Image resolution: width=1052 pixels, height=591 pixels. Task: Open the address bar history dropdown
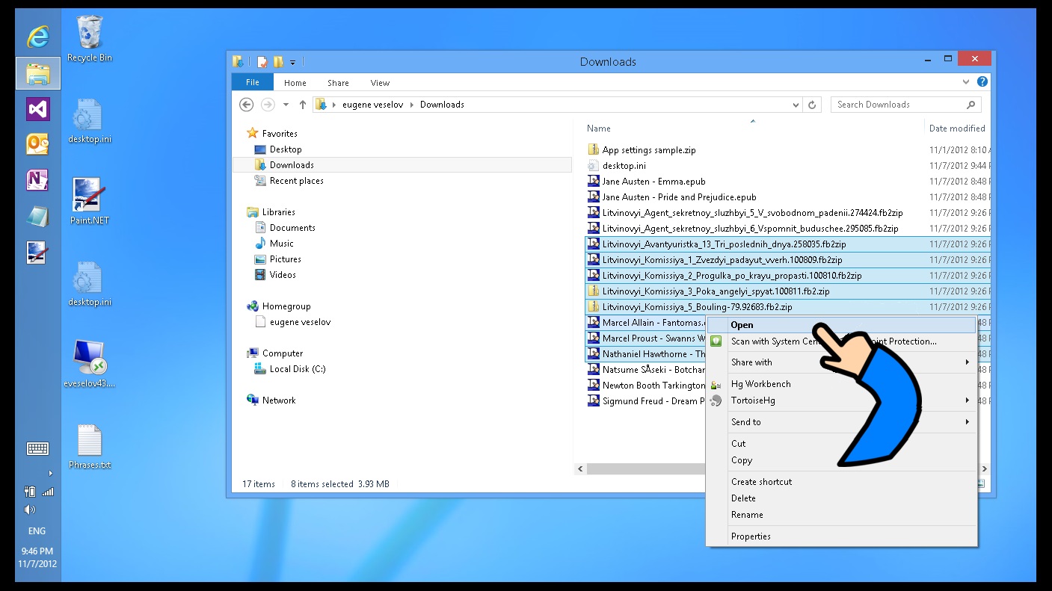tap(796, 105)
